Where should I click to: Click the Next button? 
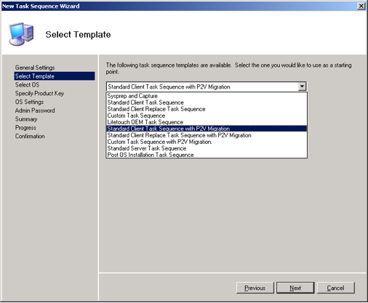click(x=295, y=288)
